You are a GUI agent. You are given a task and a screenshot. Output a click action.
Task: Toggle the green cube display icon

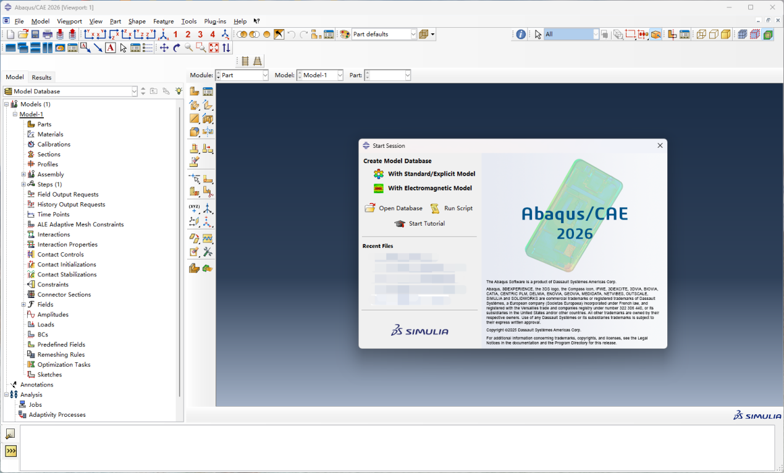point(768,35)
